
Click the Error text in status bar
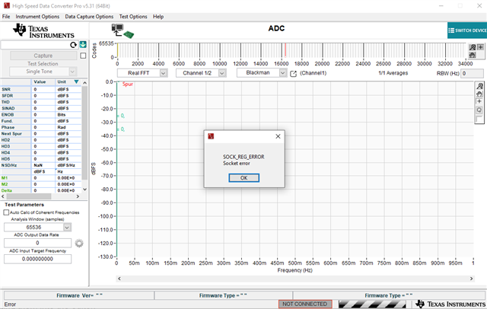pyautogui.click(x=10, y=304)
